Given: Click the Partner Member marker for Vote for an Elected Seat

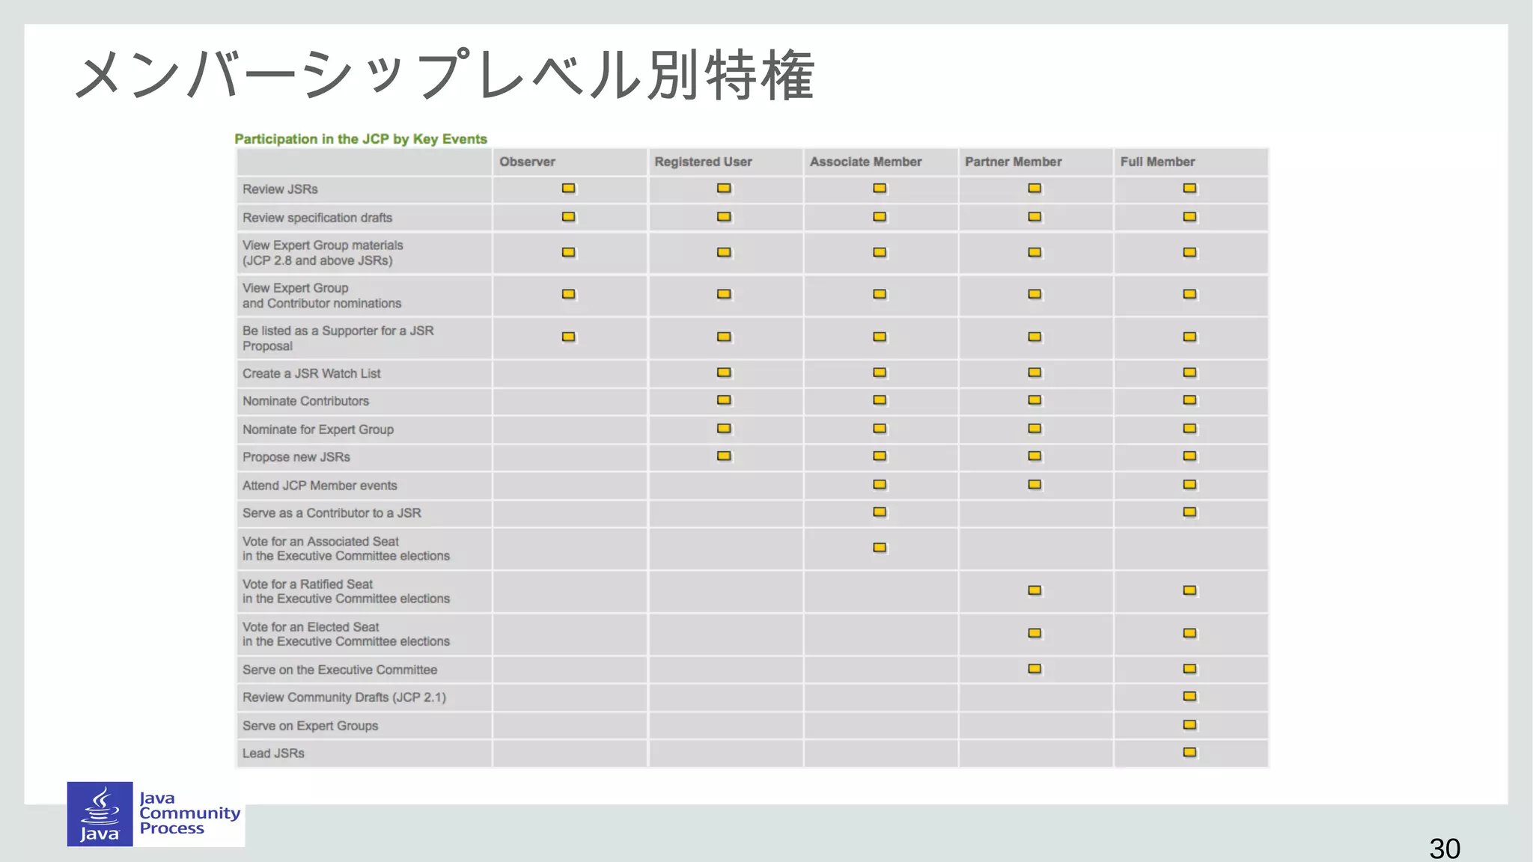Looking at the screenshot, I should point(1034,633).
